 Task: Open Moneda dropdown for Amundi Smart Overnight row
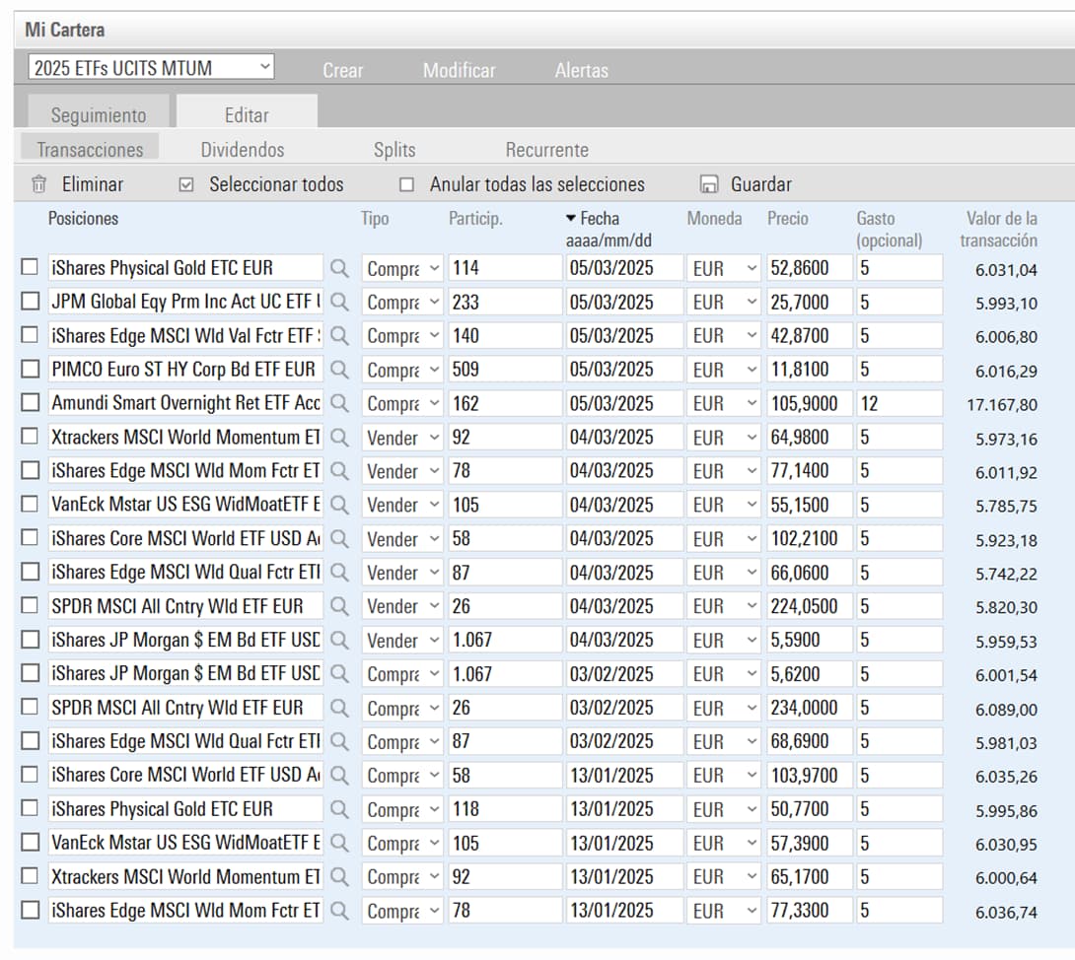tap(723, 403)
